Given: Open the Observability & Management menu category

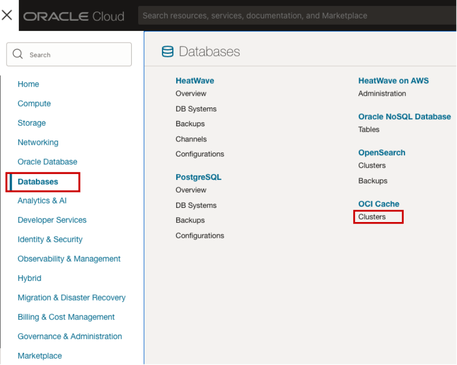Looking at the screenshot, I should [69, 259].
